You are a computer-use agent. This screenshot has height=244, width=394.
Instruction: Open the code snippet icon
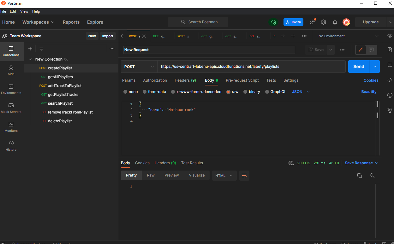pos(390,80)
